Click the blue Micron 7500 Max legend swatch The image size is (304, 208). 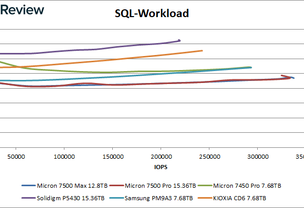click(x=29, y=186)
